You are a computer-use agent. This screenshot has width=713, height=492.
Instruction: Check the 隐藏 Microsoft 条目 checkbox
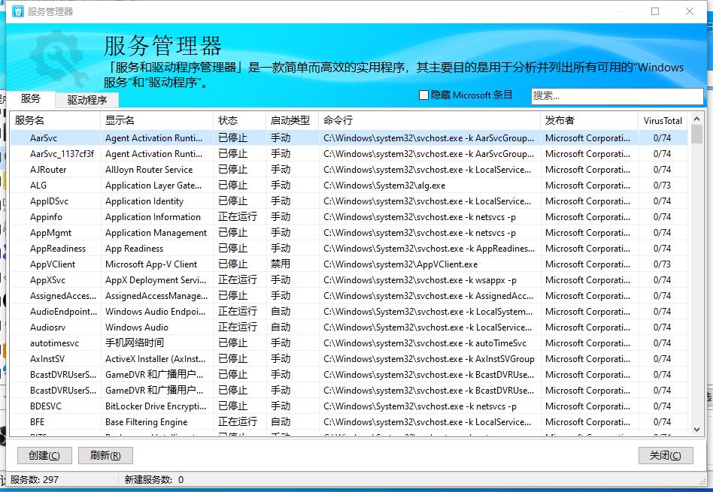pyautogui.click(x=424, y=94)
